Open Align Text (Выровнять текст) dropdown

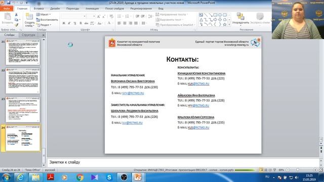[170, 20]
